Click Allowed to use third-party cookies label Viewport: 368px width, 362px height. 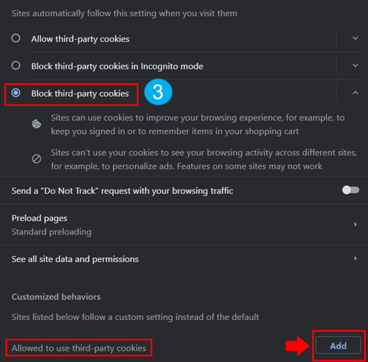pos(79,348)
